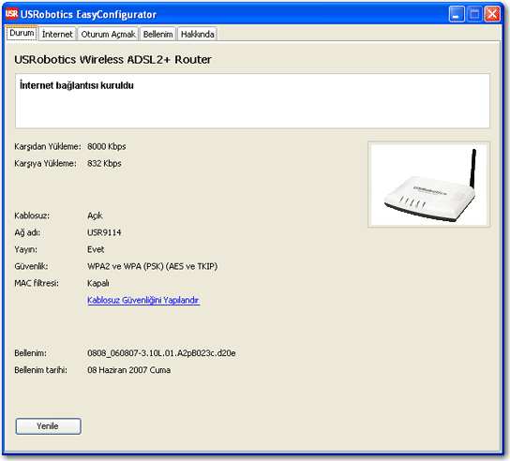Click the USRobotics EasyConfigurator window title
Screen dimensions: 510x461
coord(88,14)
